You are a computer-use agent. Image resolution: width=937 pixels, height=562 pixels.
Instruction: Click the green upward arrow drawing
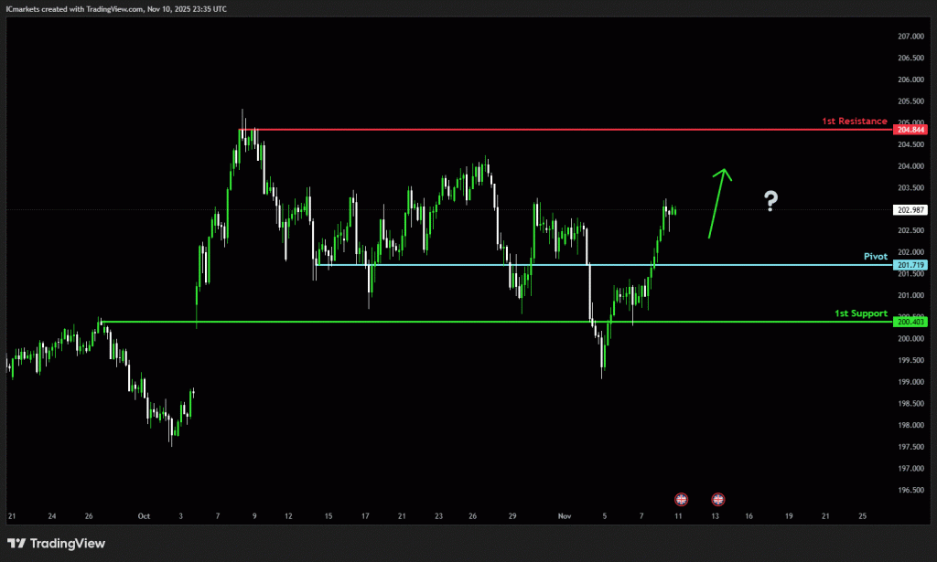tap(718, 201)
